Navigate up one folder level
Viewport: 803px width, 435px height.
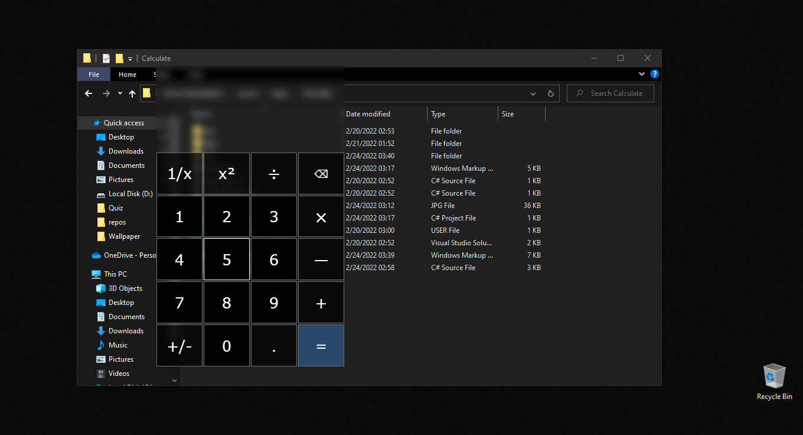(x=132, y=93)
